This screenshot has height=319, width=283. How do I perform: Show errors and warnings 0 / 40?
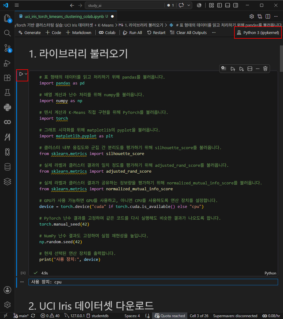click(50, 316)
